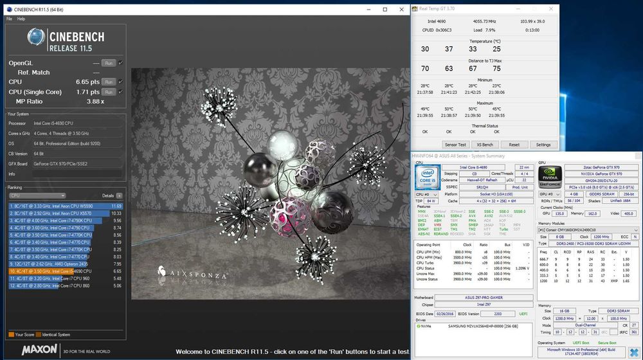
Task: Click the CPU Turbo operating point row
Action: [473, 263]
